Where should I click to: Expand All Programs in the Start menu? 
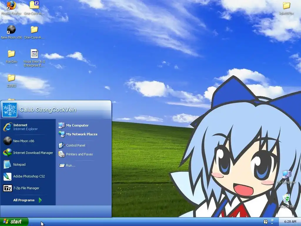28,200
